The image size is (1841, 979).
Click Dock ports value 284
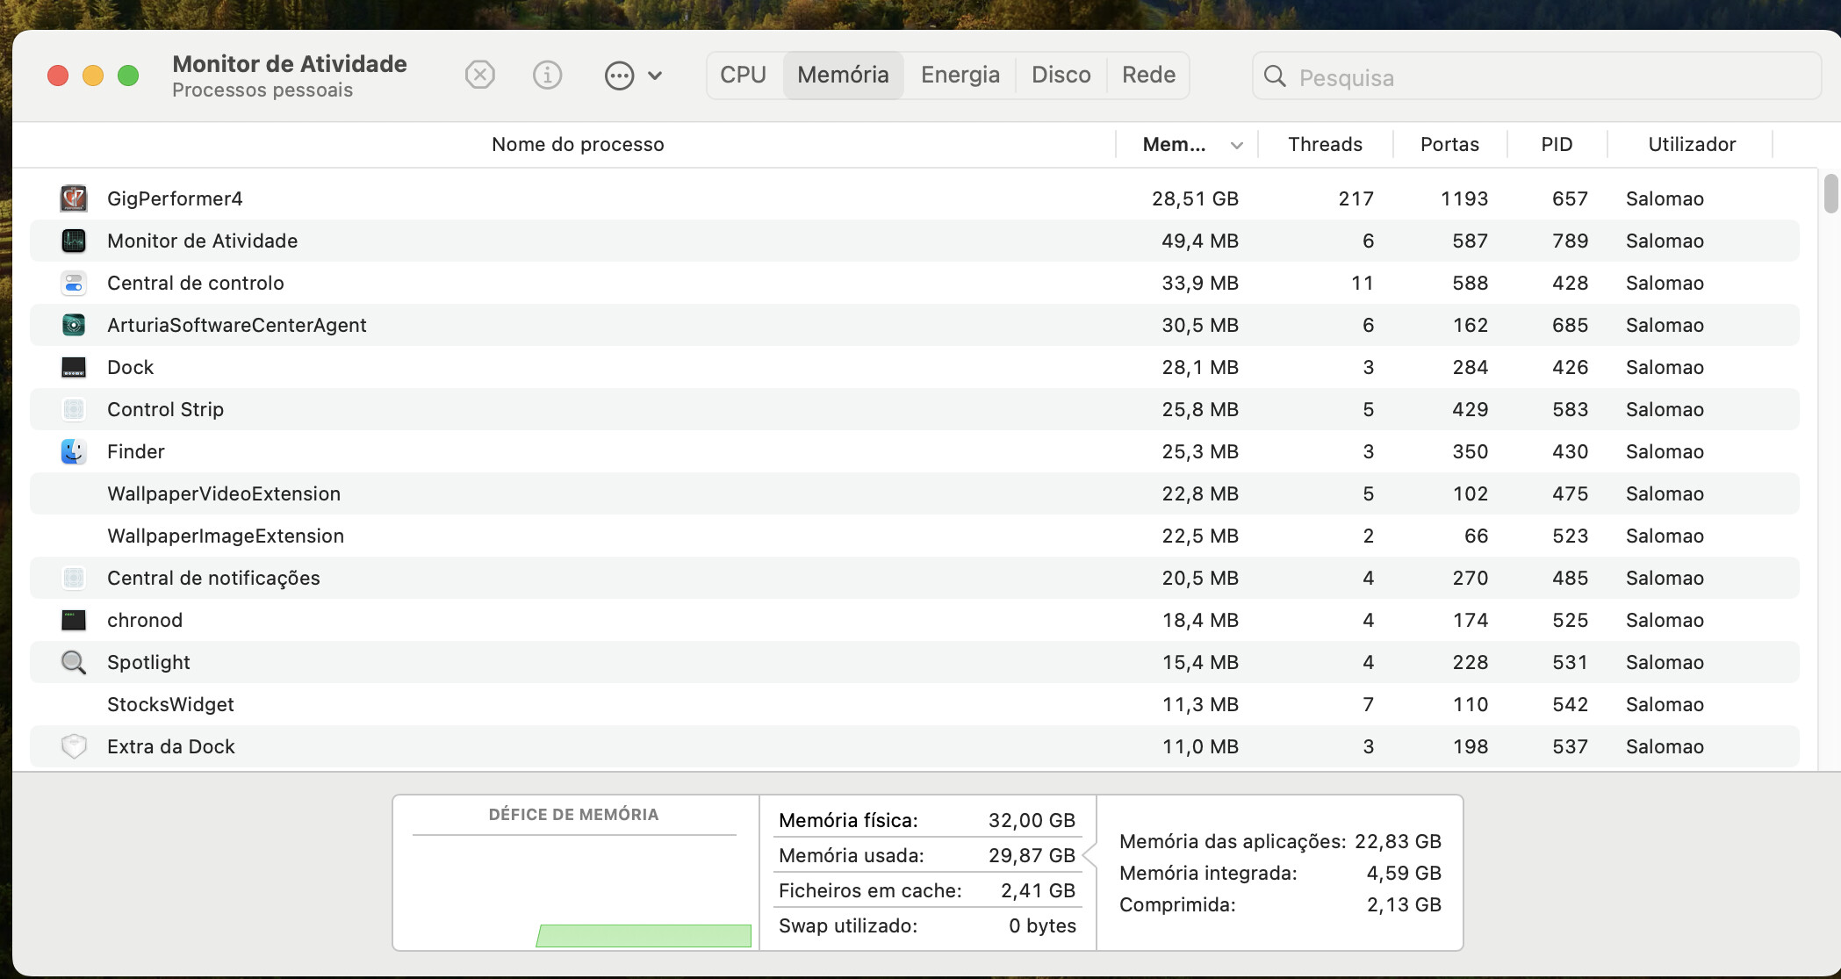pyautogui.click(x=1470, y=367)
